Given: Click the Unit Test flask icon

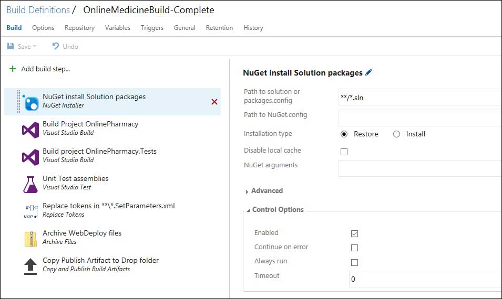Looking at the screenshot, I should pyautogui.click(x=30, y=184).
